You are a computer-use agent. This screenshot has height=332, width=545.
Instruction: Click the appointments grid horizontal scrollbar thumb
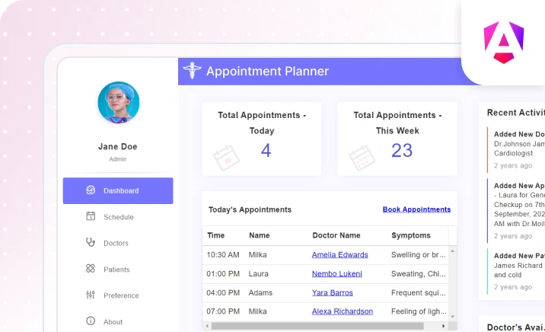[x=317, y=326]
